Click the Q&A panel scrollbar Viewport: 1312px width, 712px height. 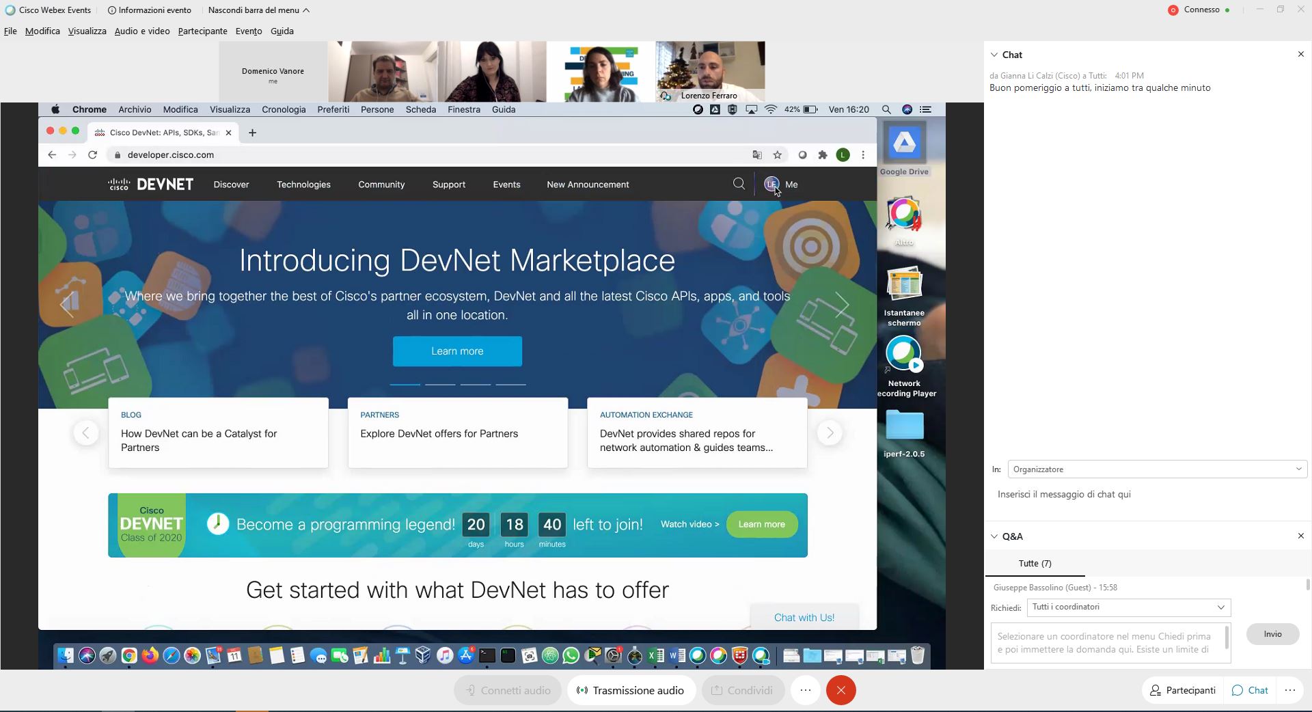[x=1308, y=585]
